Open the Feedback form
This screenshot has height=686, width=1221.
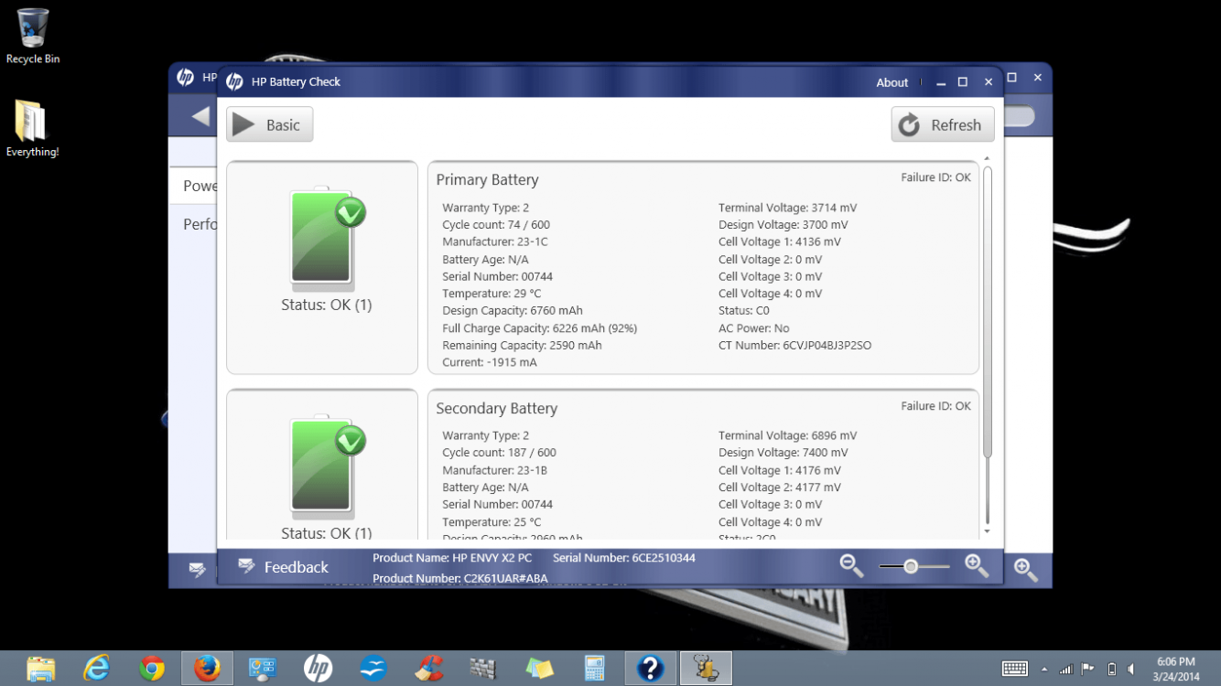(x=283, y=567)
